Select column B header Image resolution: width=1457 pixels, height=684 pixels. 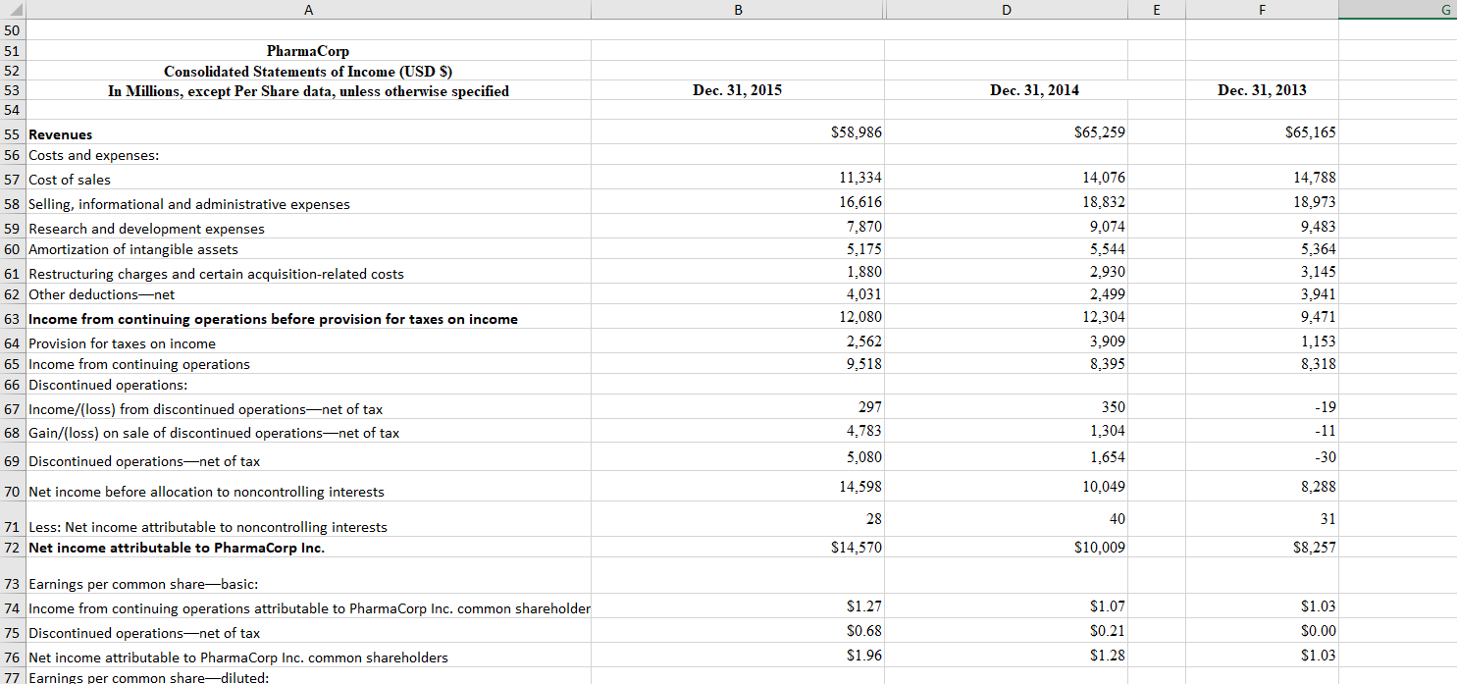[737, 9]
